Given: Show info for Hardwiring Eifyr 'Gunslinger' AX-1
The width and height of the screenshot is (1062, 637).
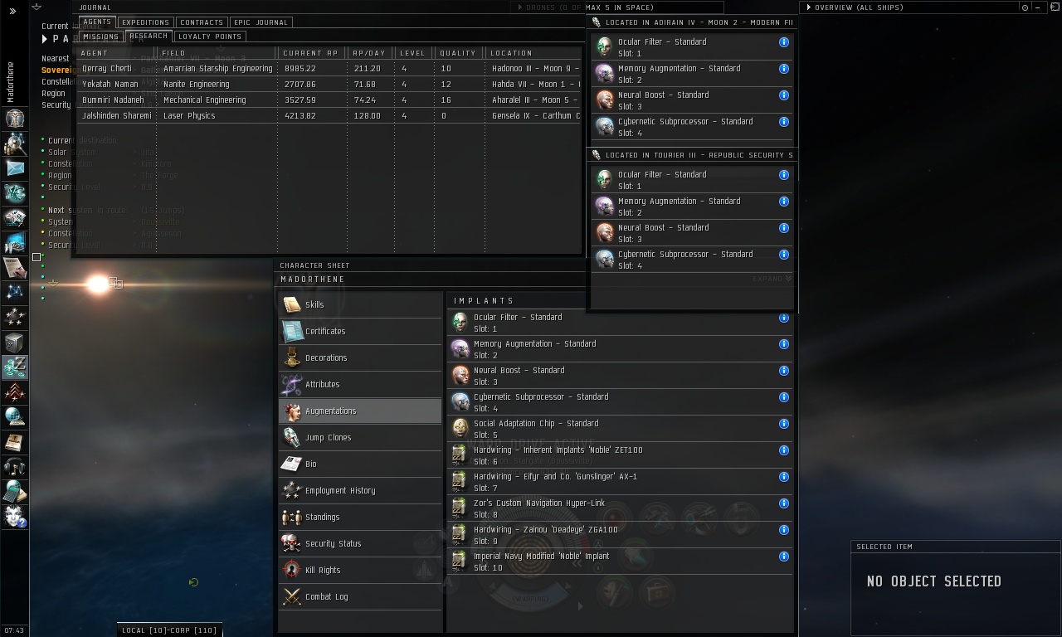Looking at the screenshot, I should [783, 477].
